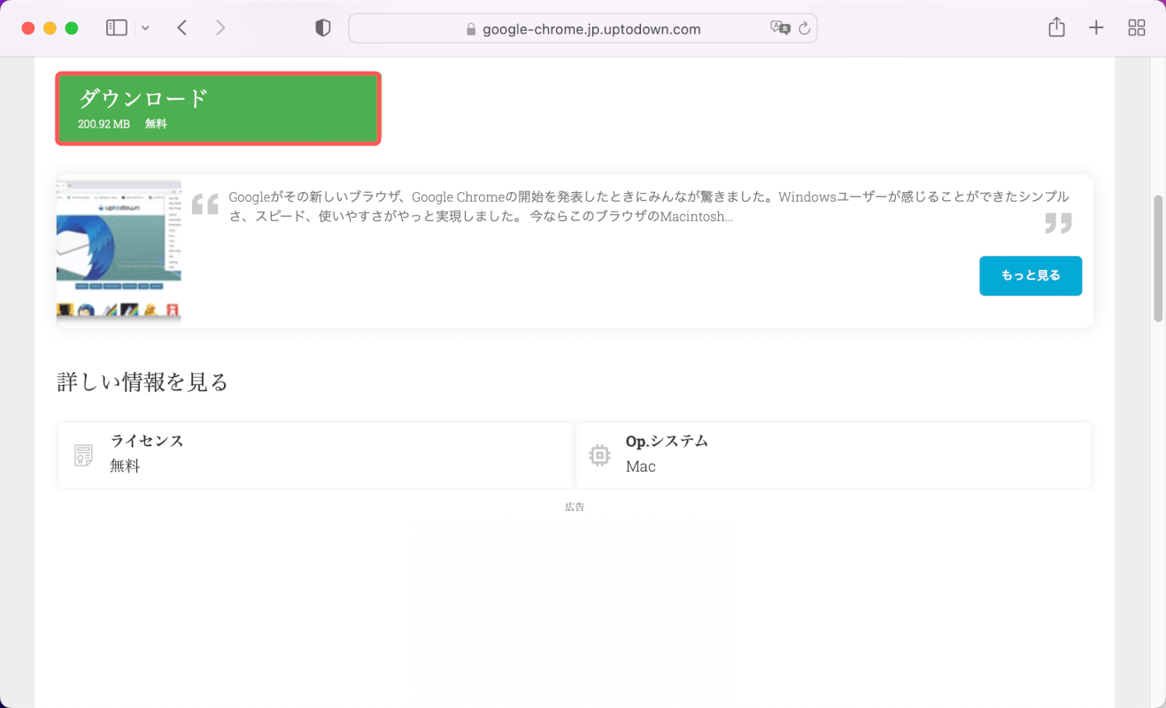Open the sidebar options dropdown chevron

(x=145, y=28)
